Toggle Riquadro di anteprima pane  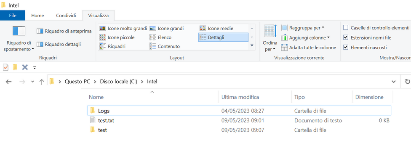click(x=64, y=31)
